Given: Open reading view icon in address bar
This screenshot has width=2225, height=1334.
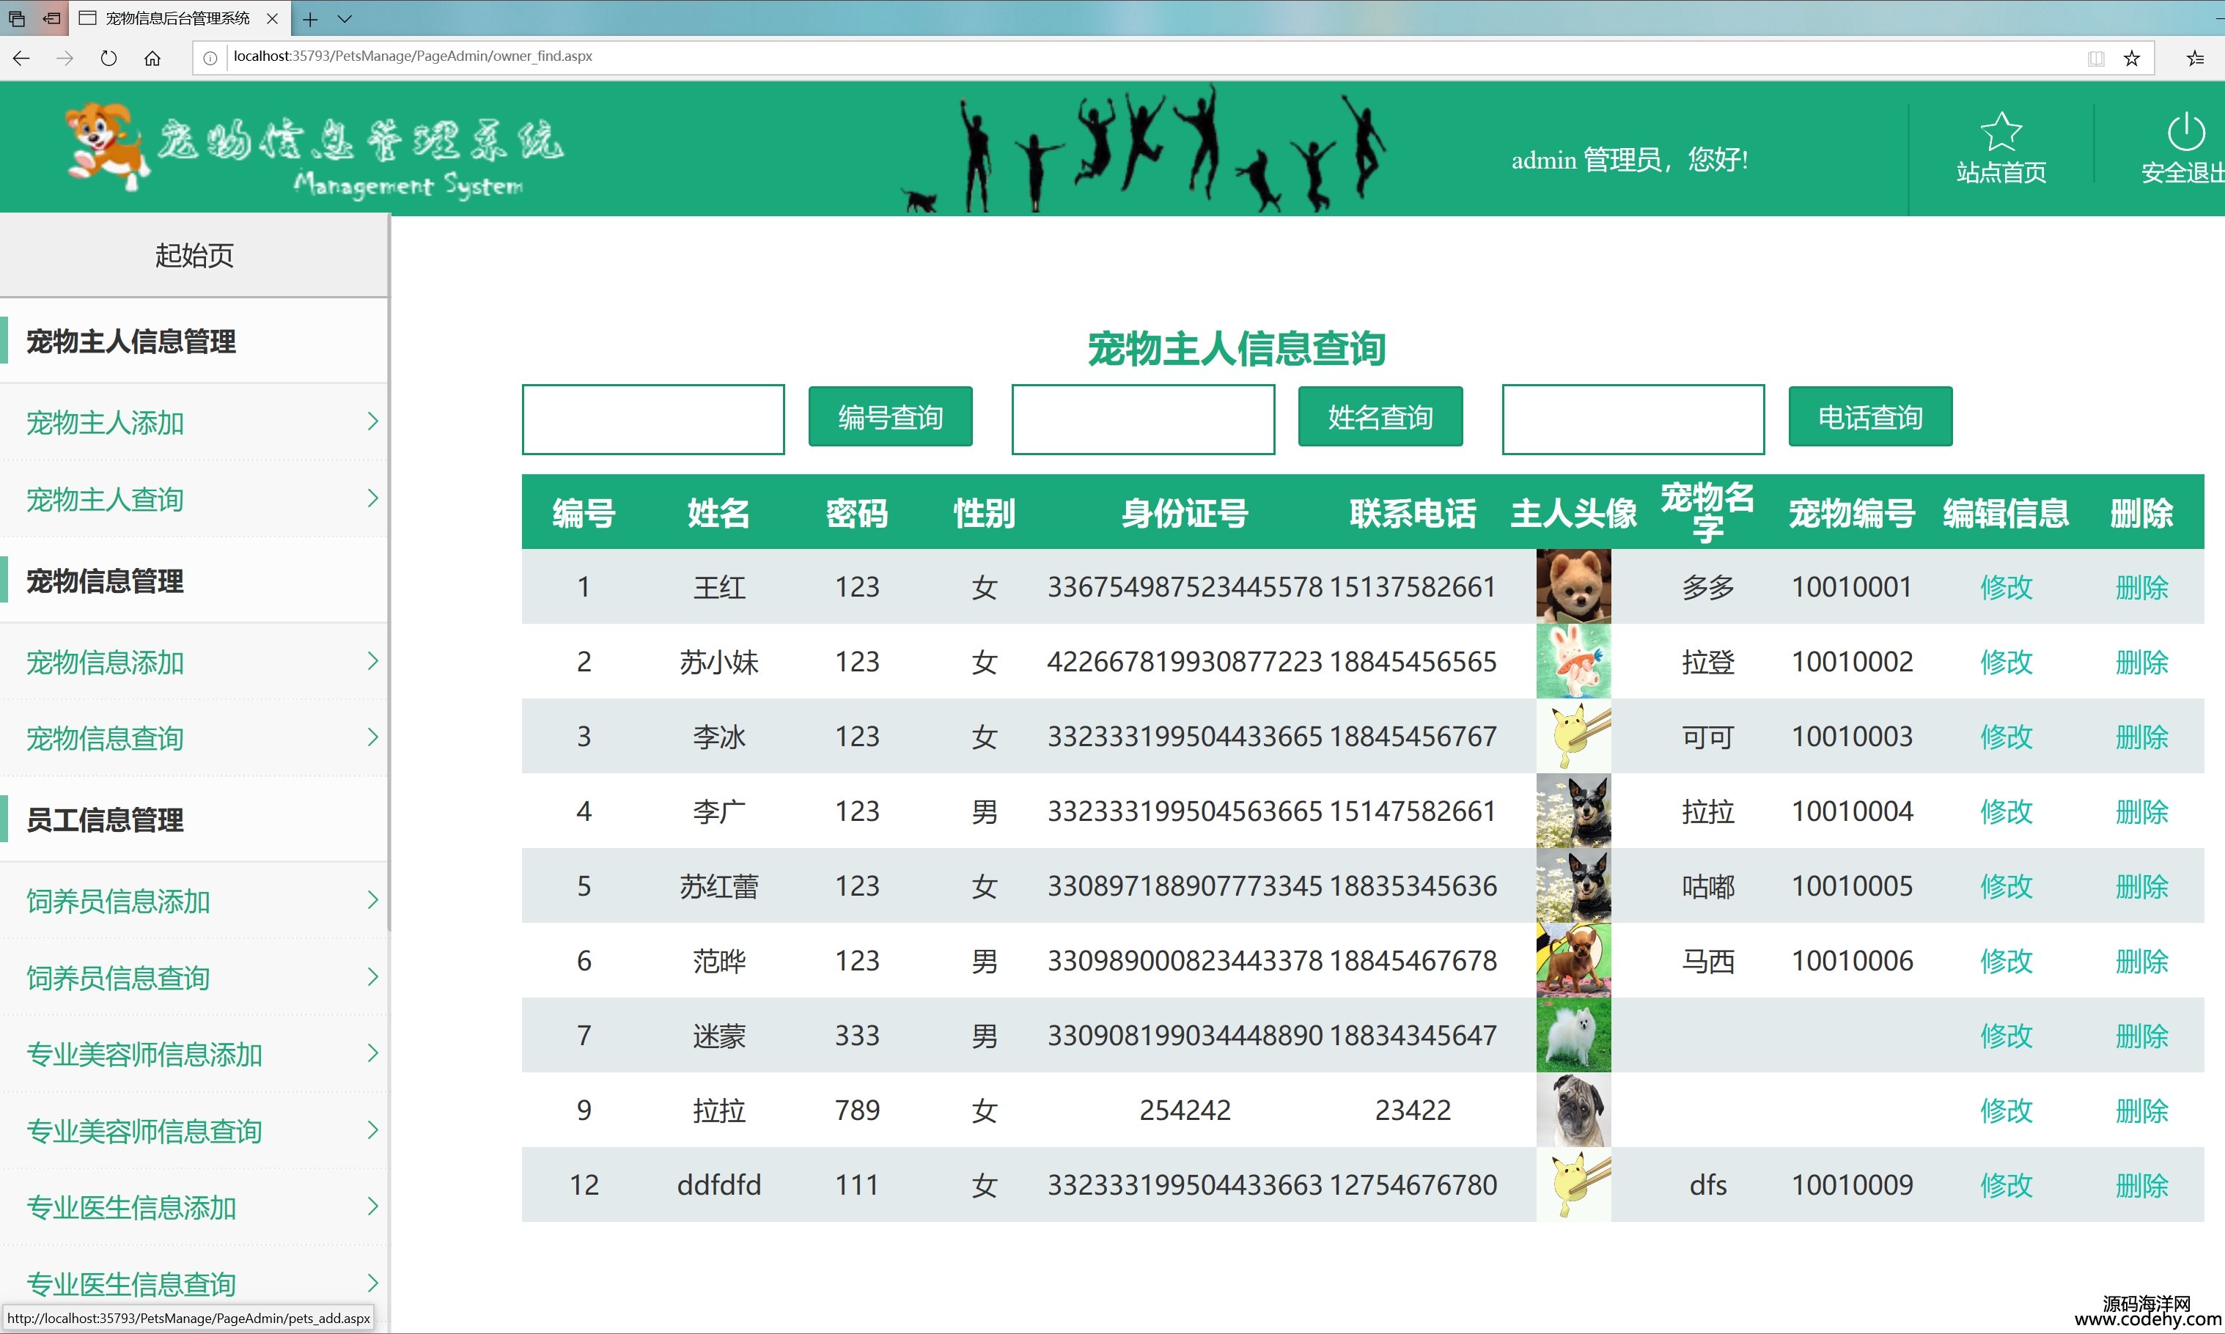Looking at the screenshot, I should 2097,59.
